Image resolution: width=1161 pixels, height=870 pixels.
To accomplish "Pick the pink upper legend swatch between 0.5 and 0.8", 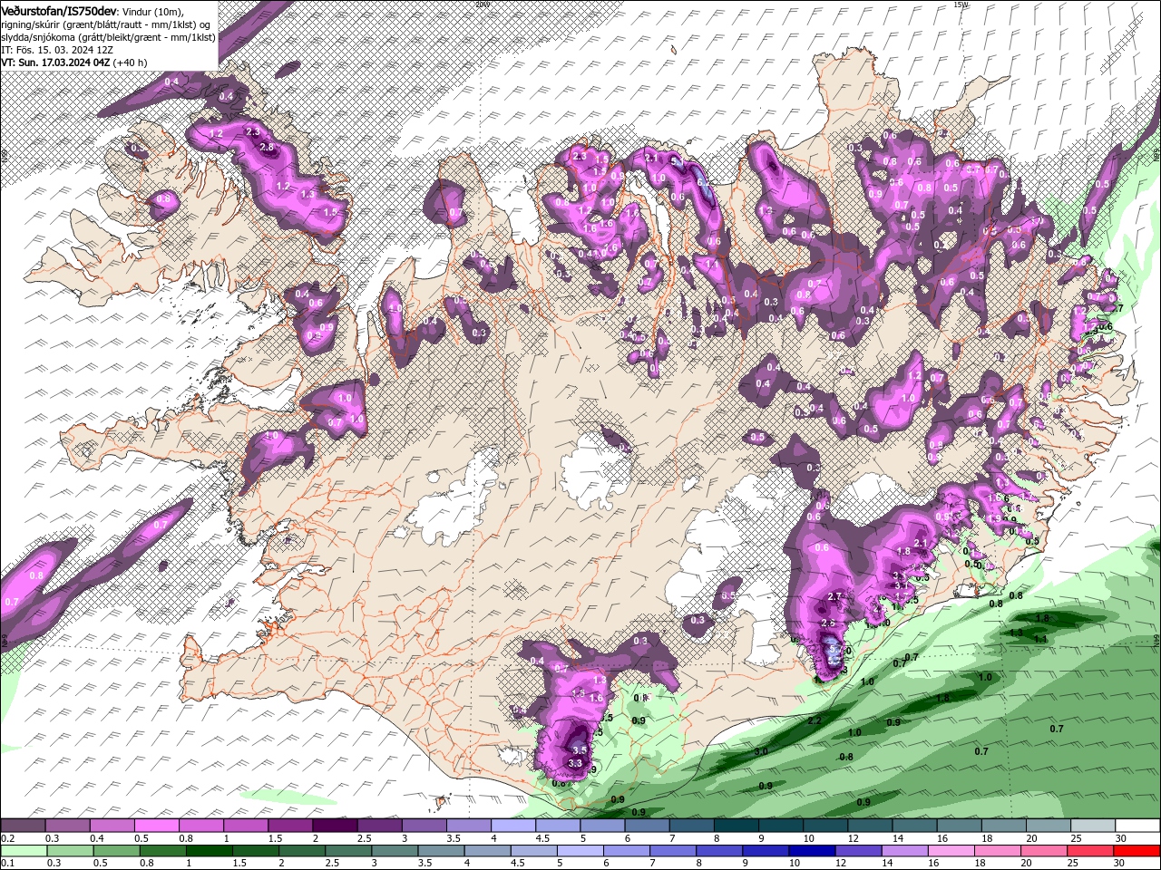I will [156, 826].
